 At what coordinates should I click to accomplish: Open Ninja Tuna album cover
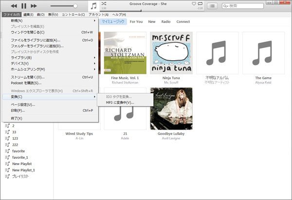171,53
